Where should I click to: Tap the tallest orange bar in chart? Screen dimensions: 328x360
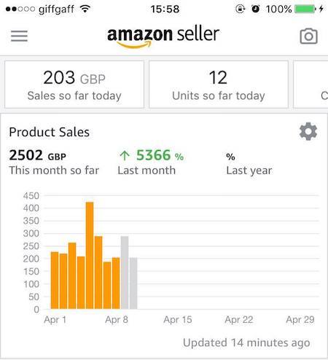tap(90, 255)
